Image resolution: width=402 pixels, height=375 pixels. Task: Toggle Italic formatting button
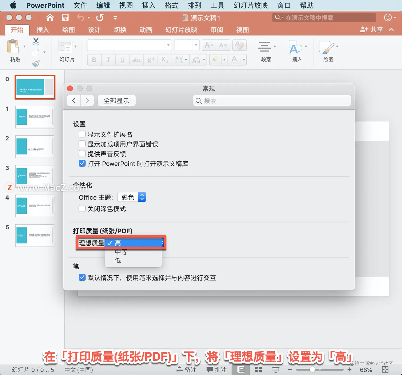[x=108, y=60]
